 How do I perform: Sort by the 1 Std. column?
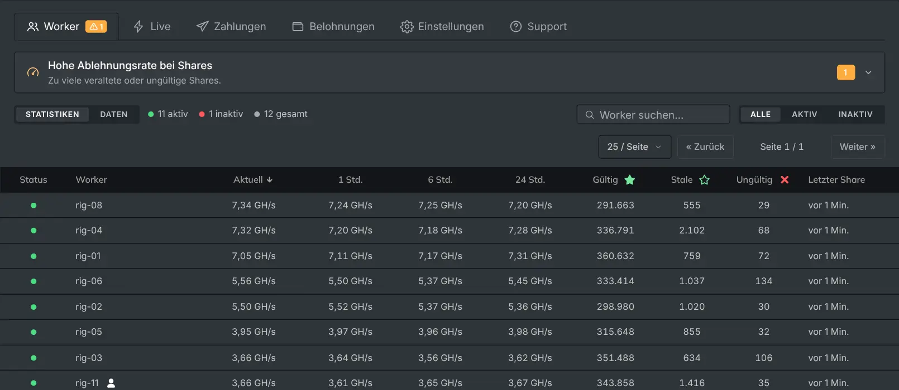350,180
